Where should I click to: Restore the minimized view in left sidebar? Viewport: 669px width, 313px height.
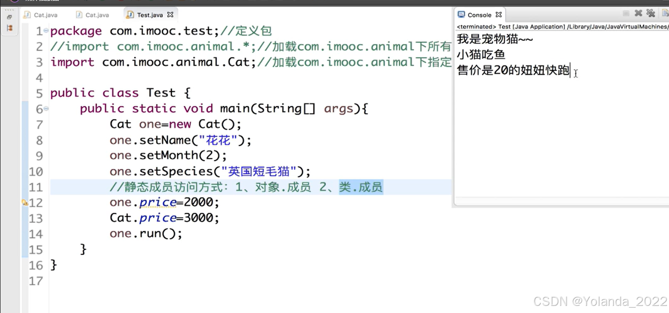point(9,17)
